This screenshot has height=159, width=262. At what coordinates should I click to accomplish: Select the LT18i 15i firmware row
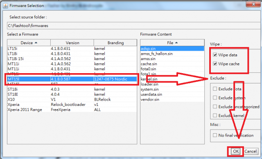point(72,59)
